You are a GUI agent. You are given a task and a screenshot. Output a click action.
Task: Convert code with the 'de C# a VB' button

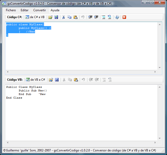coord(35,17)
